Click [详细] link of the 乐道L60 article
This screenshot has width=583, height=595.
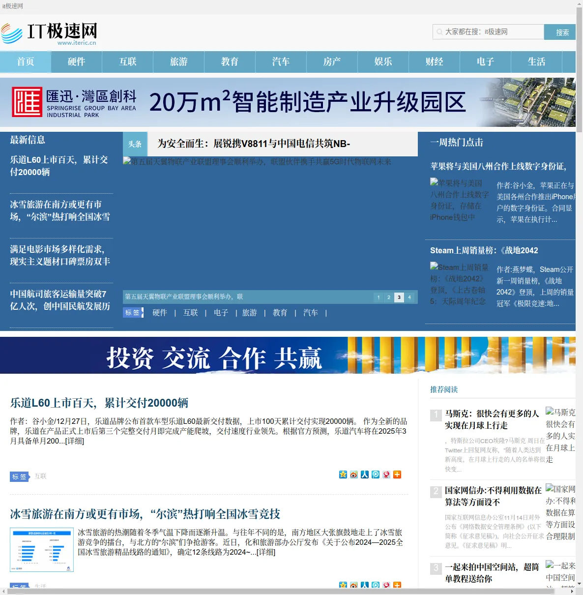(75, 441)
